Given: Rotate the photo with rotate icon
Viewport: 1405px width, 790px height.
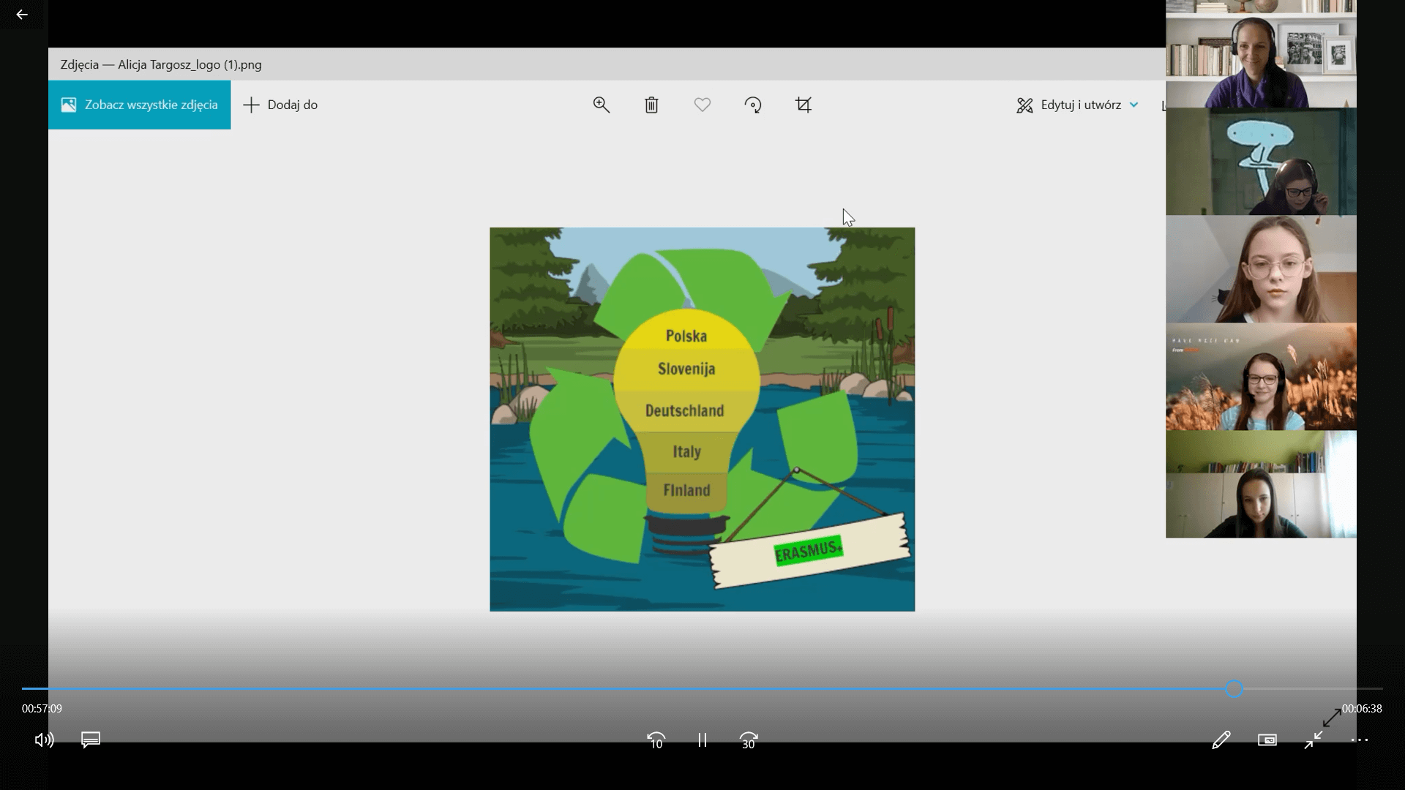Looking at the screenshot, I should tap(753, 105).
